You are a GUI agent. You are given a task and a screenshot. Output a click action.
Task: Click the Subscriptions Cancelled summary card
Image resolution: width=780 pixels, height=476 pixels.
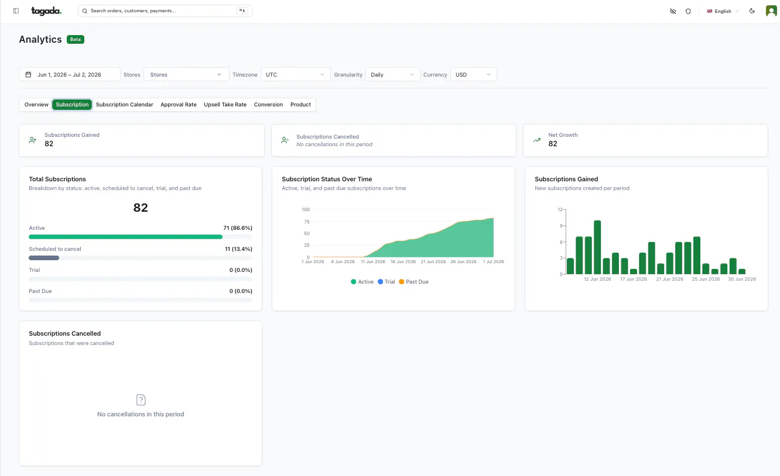click(394, 140)
